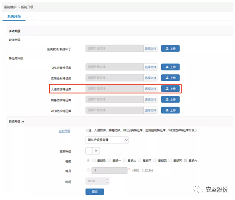
Task: Check the 星期三 checkbox
Action: tap(140, 161)
